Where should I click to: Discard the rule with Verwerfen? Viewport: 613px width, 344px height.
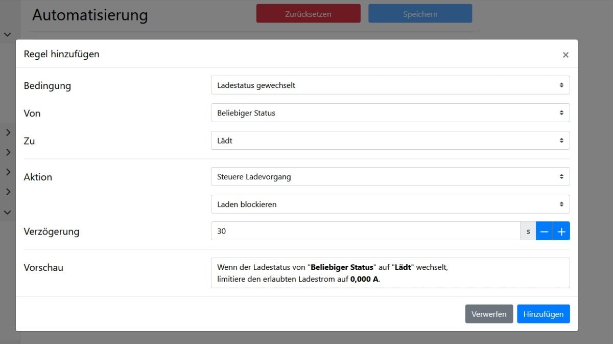[x=489, y=314]
